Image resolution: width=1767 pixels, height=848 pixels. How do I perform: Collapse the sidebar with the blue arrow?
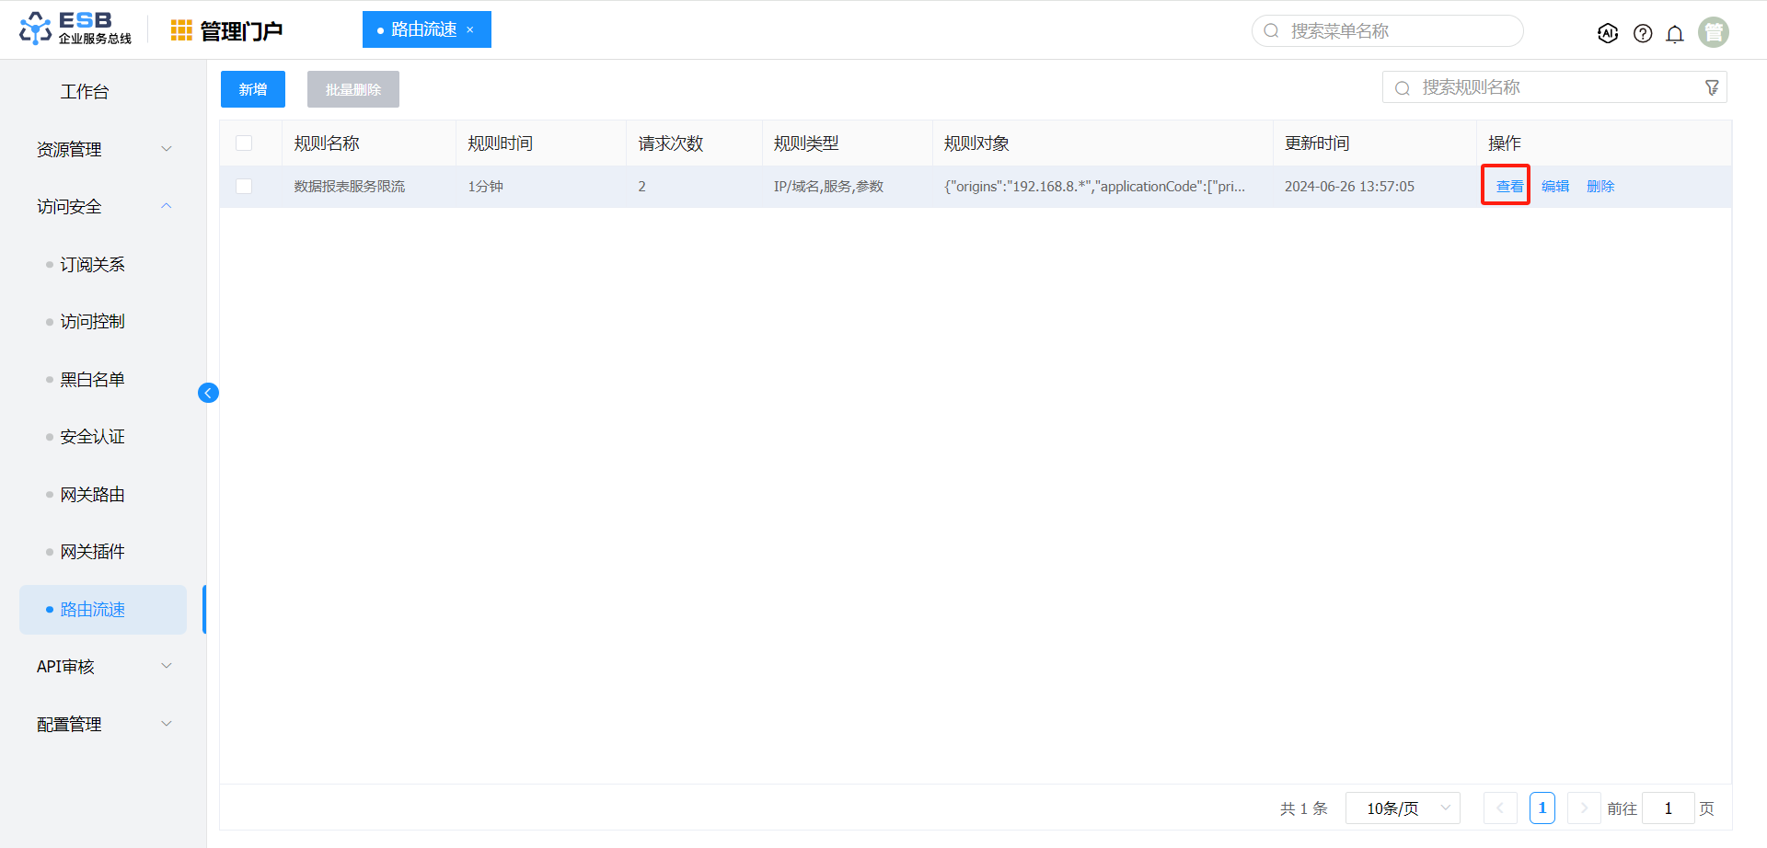[x=208, y=393]
